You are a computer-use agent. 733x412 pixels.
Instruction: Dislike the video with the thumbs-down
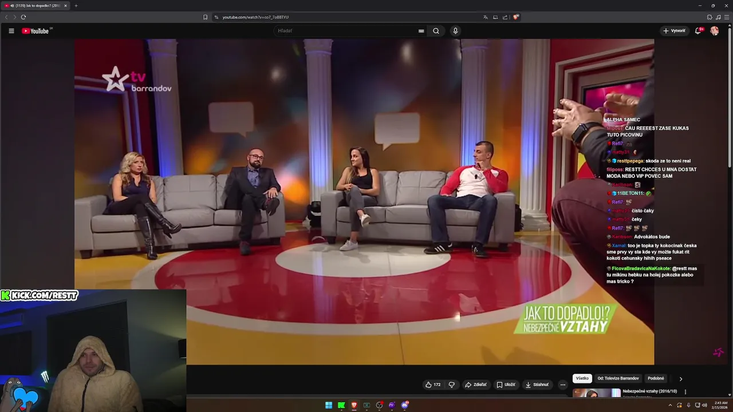[451, 385]
